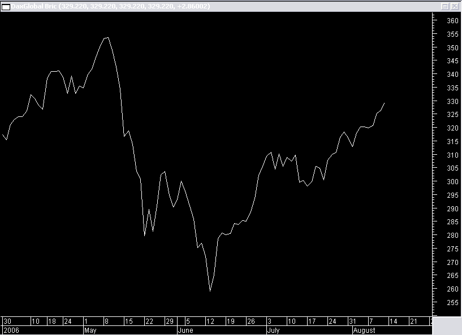Click the 320 price scale value
The width and height of the screenshot is (462, 335).
tap(452, 128)
